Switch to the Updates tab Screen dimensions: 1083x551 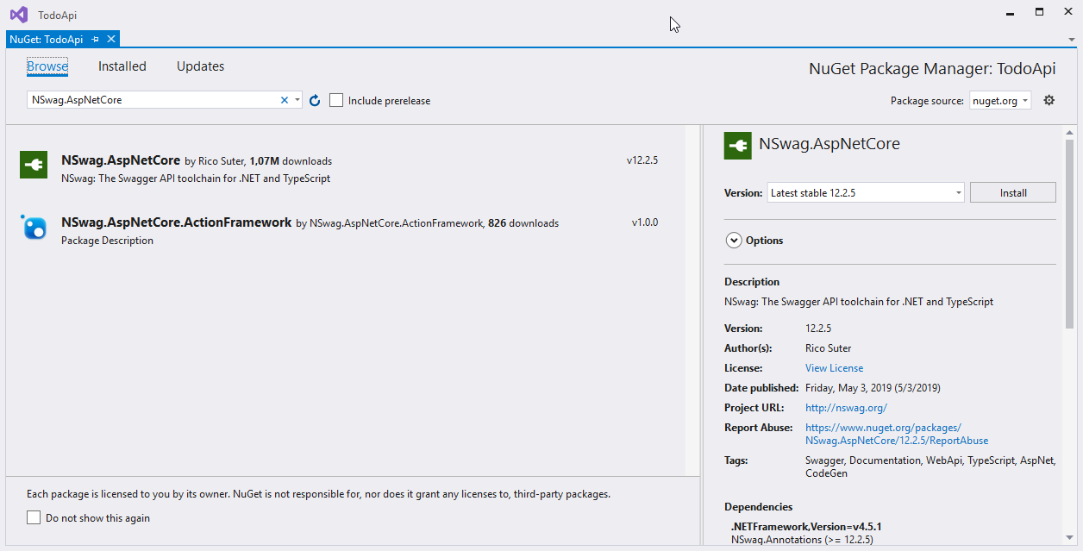(200, 66)
